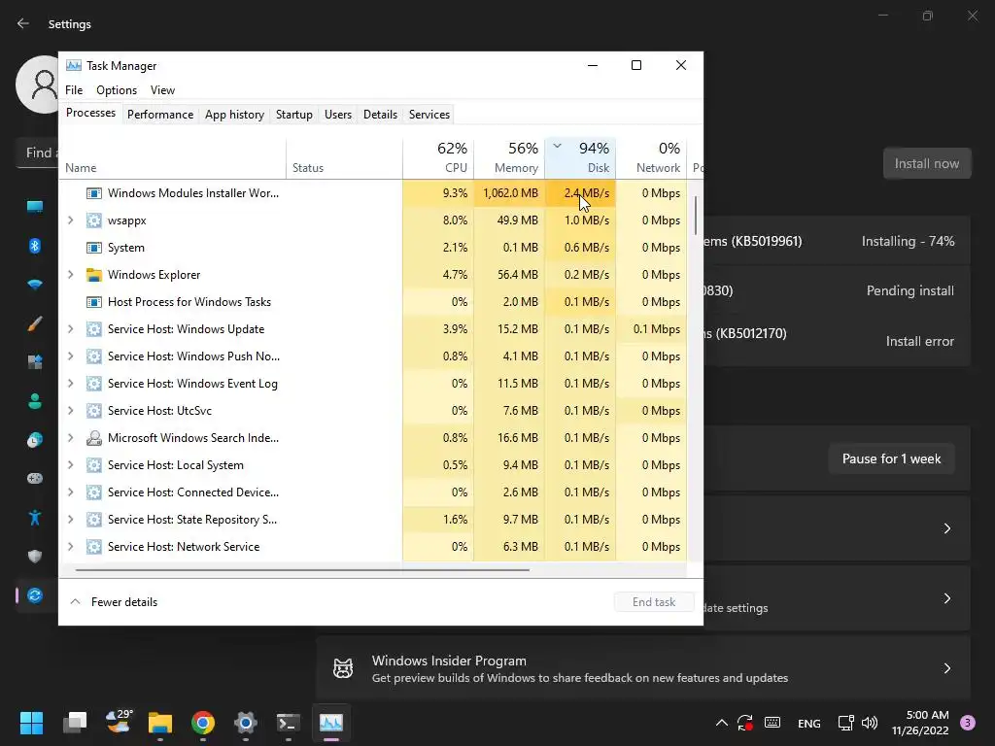
Task: Expand Service Host: Windows Push Notifications
Action: pos(70,356)
